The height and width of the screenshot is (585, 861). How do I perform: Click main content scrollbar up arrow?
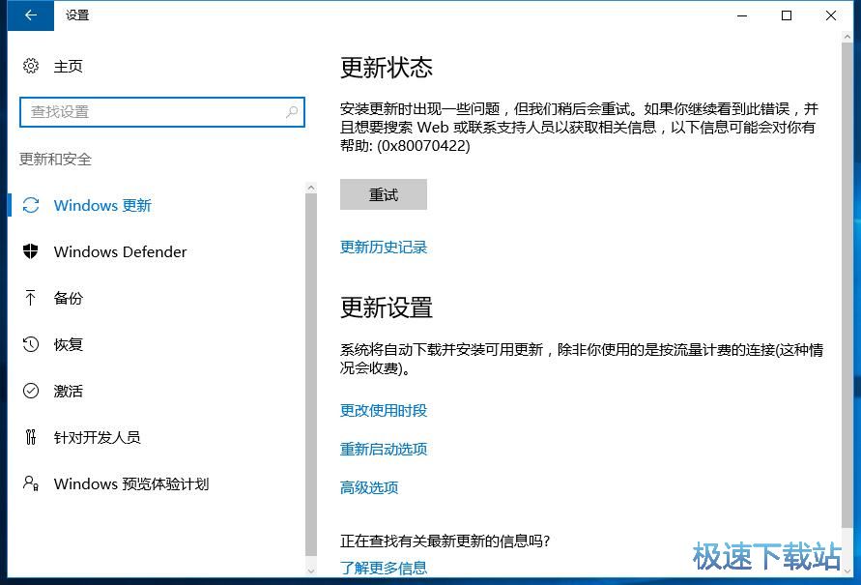tap(847, 37)
